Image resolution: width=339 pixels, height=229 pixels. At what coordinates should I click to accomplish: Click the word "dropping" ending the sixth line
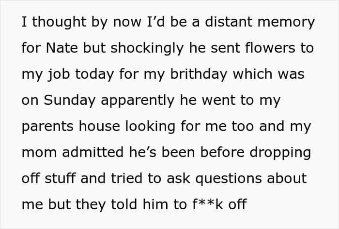[280, 152]
